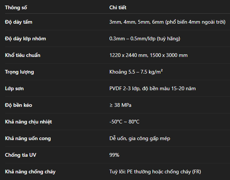
Task: Select the "Độ dày lớp nhôm" label
Action: point(26,38)
